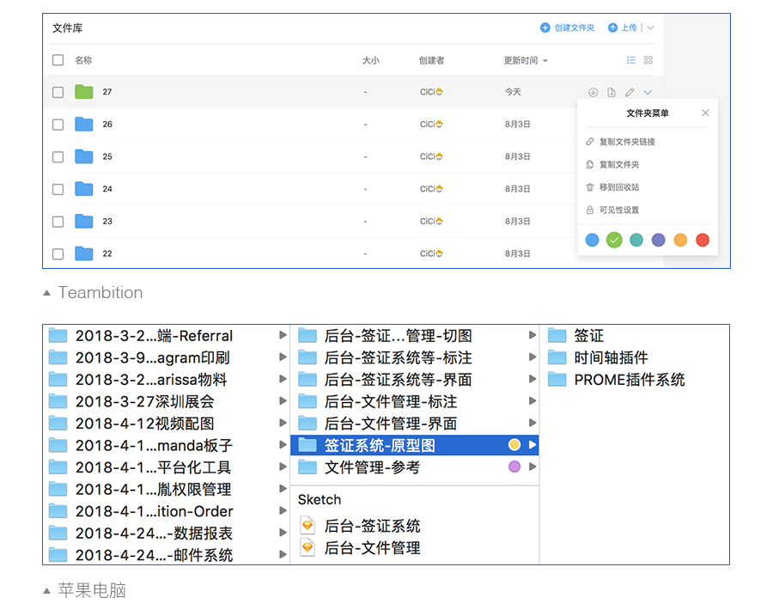Click the move-file icon on folder 27 row
This screenshot has height=616, width=773.
coord(612,92)
